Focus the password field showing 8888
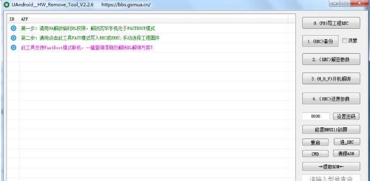Screen dimensions: 370x181 pos(316,116)
